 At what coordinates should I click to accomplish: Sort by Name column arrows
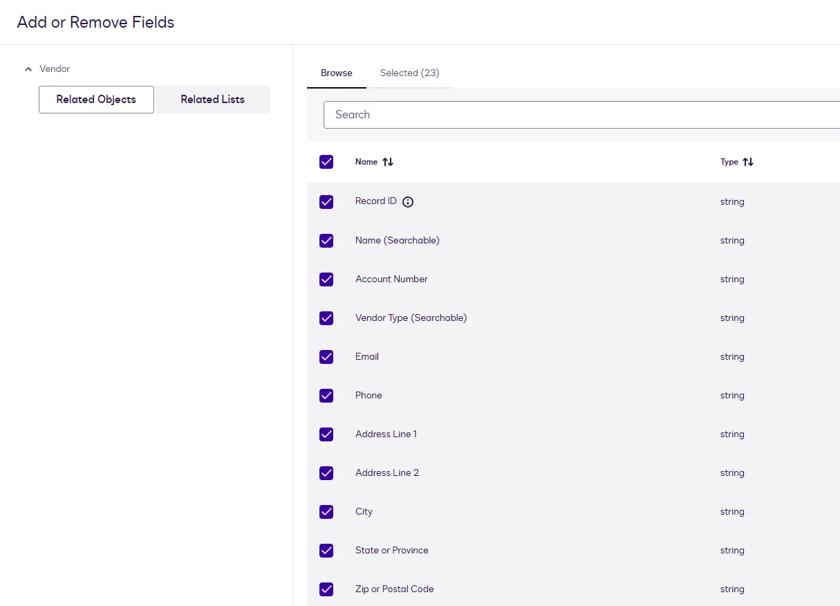pyautogui.click(x=388, y=162)
